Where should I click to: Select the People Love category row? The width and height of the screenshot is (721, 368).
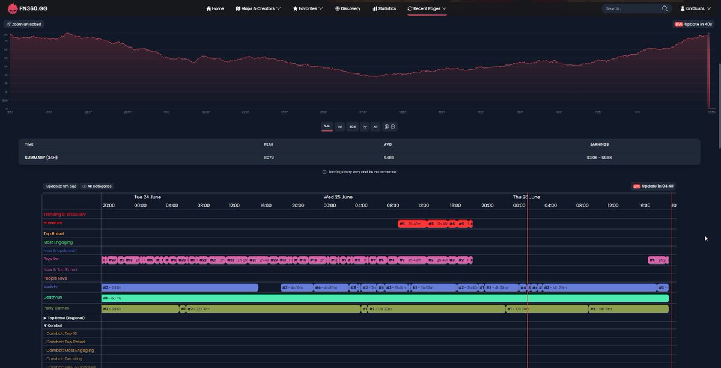click(55, 278)
